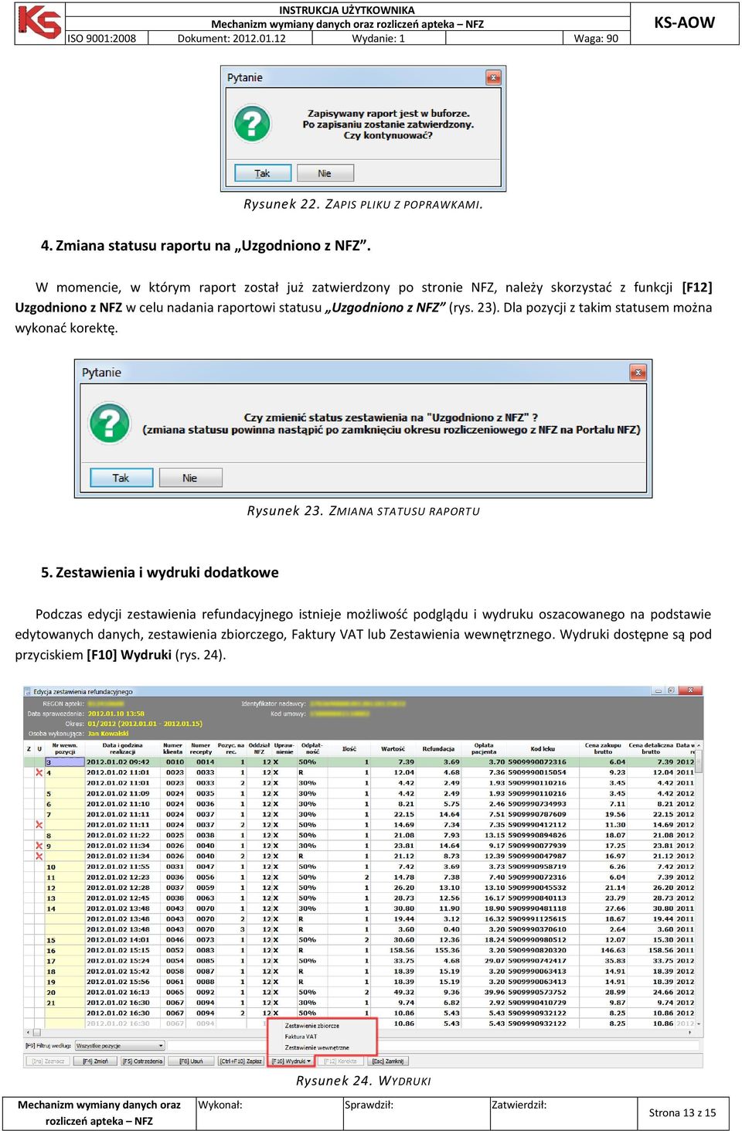Screen dimensions: 742x1131
Task: Click the Numer recepty column header
Action: (201, 748)
